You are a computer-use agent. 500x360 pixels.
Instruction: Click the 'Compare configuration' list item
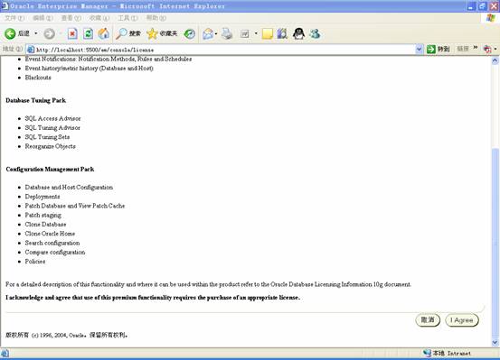click(55, 252)
